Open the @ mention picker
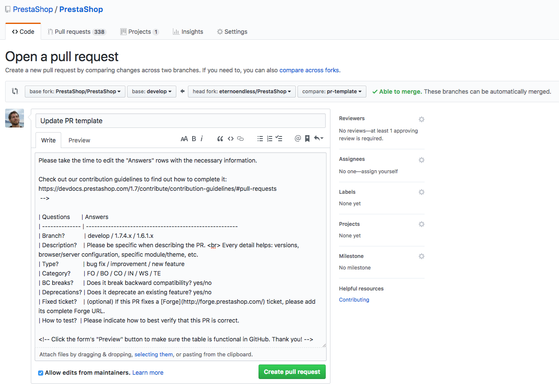Viewport: 559px width, 388px height. 298,138
